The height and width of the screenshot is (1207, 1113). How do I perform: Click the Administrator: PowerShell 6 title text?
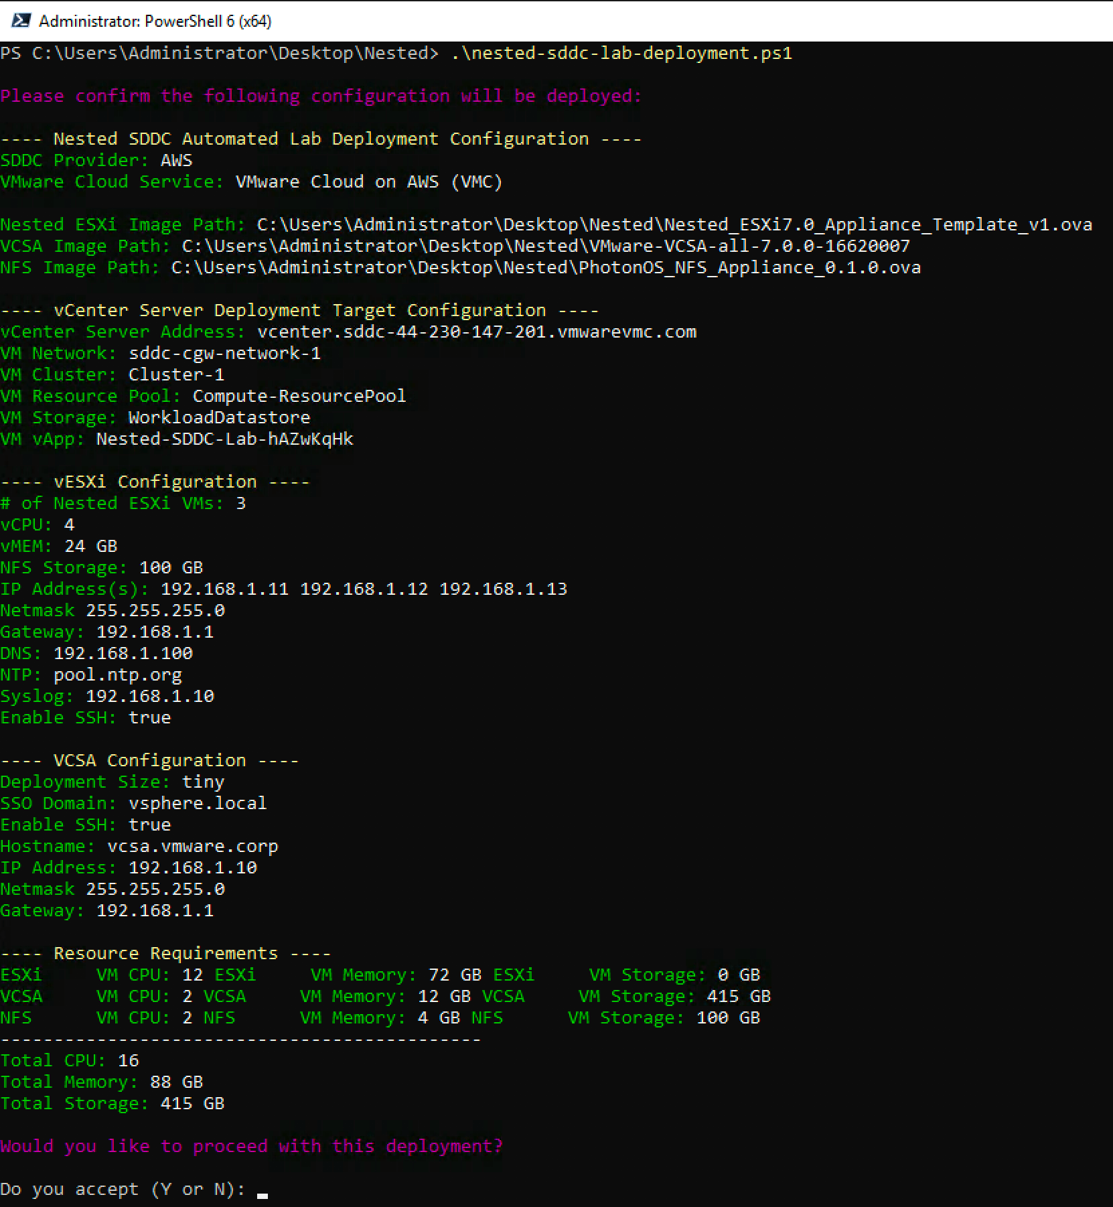(x=155, y=21)
